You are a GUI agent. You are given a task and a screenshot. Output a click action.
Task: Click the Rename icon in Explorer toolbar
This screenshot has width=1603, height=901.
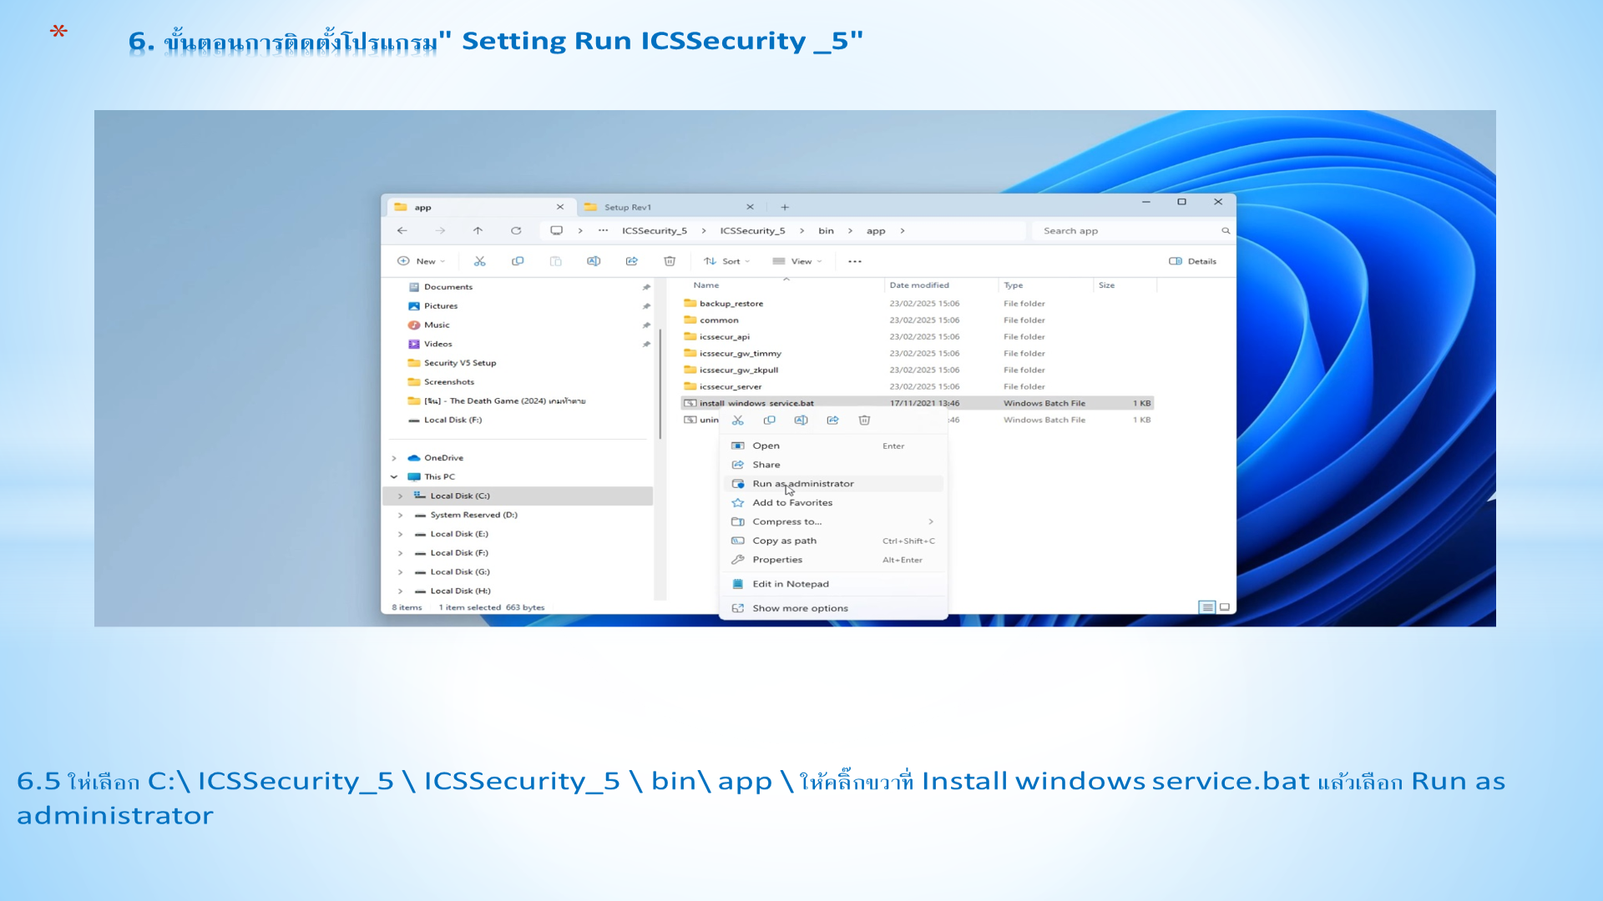coord(594,261)
